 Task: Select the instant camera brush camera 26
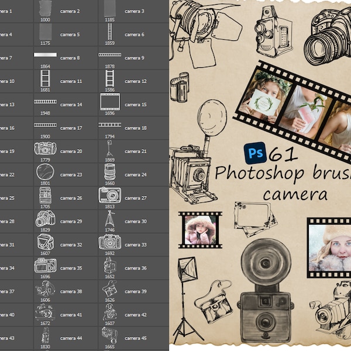click(x=66, y=198)
